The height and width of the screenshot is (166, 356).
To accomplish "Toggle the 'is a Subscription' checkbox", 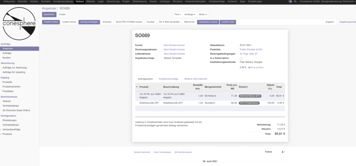I will (x=241, y=58).
